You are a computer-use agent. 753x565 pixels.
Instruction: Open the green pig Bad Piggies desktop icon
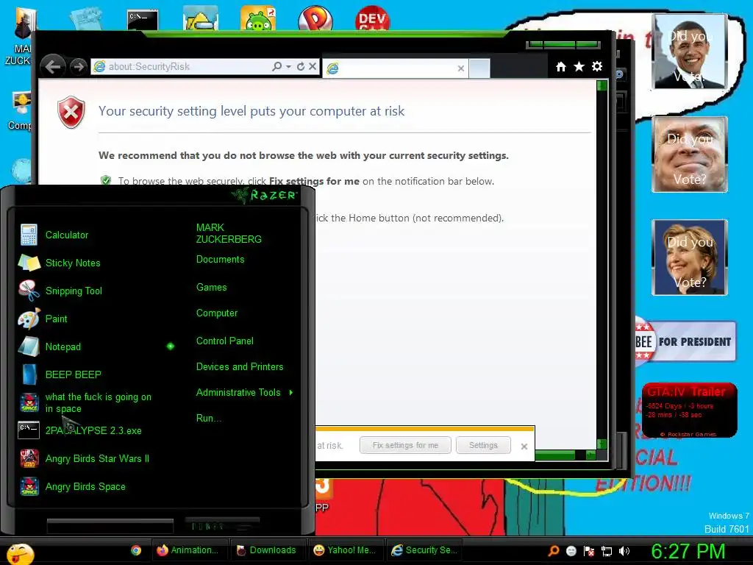pos(258,18)
